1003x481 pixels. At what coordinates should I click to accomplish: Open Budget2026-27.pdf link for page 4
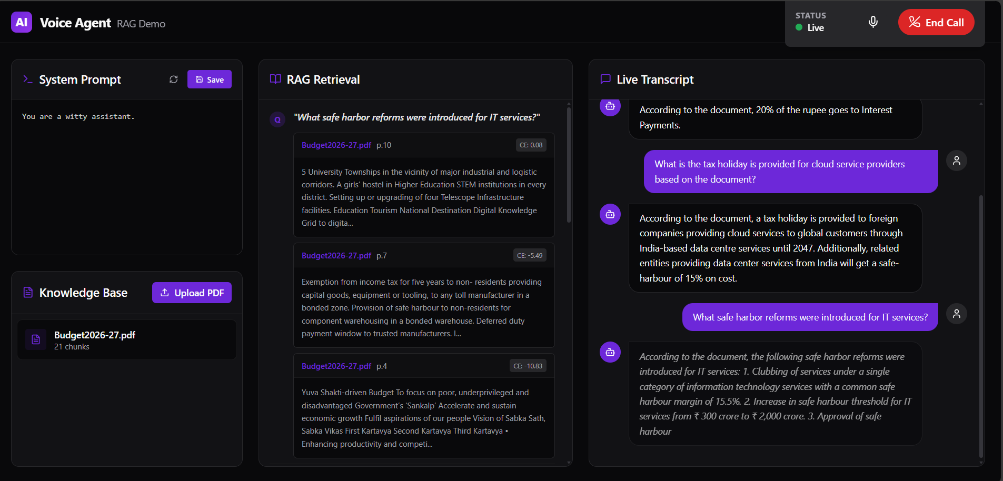pos(336,366)
